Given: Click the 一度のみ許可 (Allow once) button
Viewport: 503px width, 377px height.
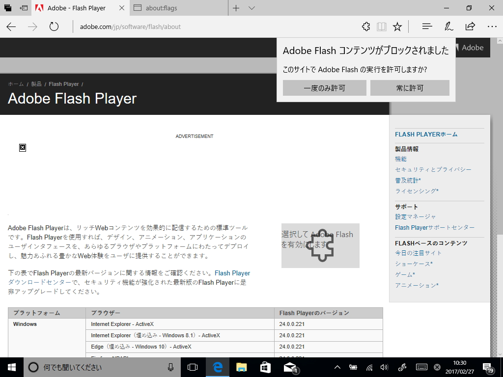Looking at the screenshot, I should 324,88.
